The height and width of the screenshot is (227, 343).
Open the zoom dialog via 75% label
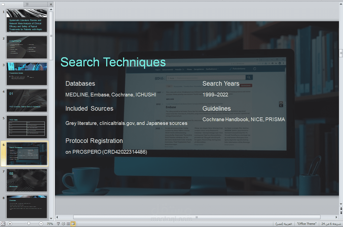pos(50,224)
